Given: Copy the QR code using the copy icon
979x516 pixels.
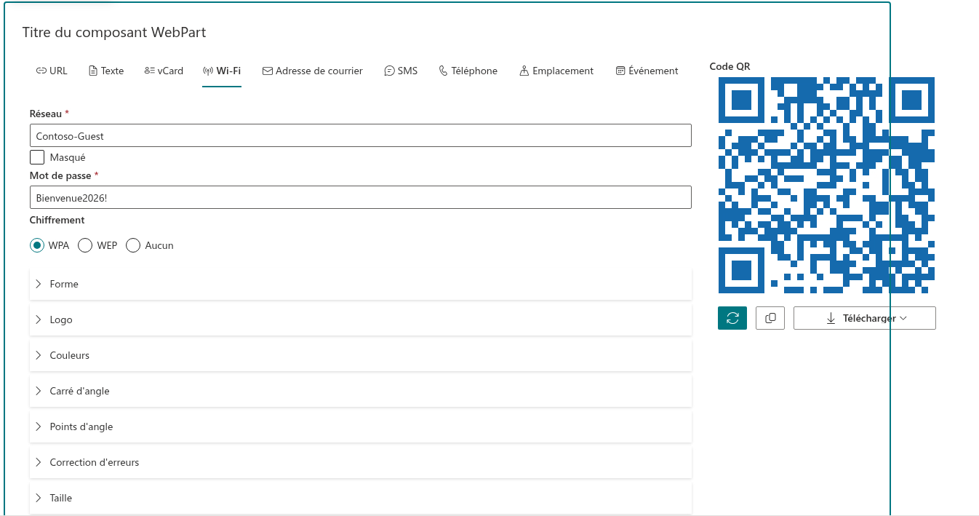Looking at the screenshot, I should pyautogui.click(x=770, y=318).
